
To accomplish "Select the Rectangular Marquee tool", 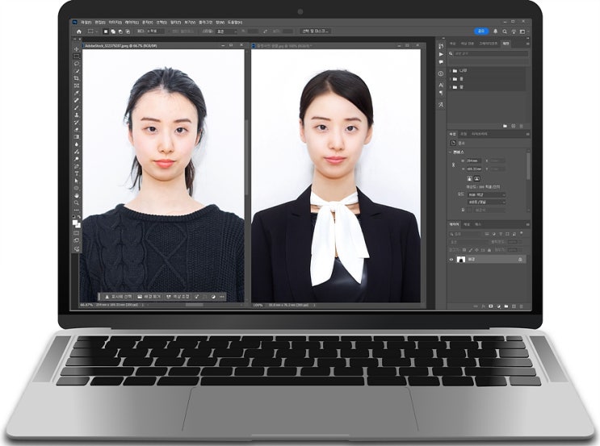I will (77, 56).
